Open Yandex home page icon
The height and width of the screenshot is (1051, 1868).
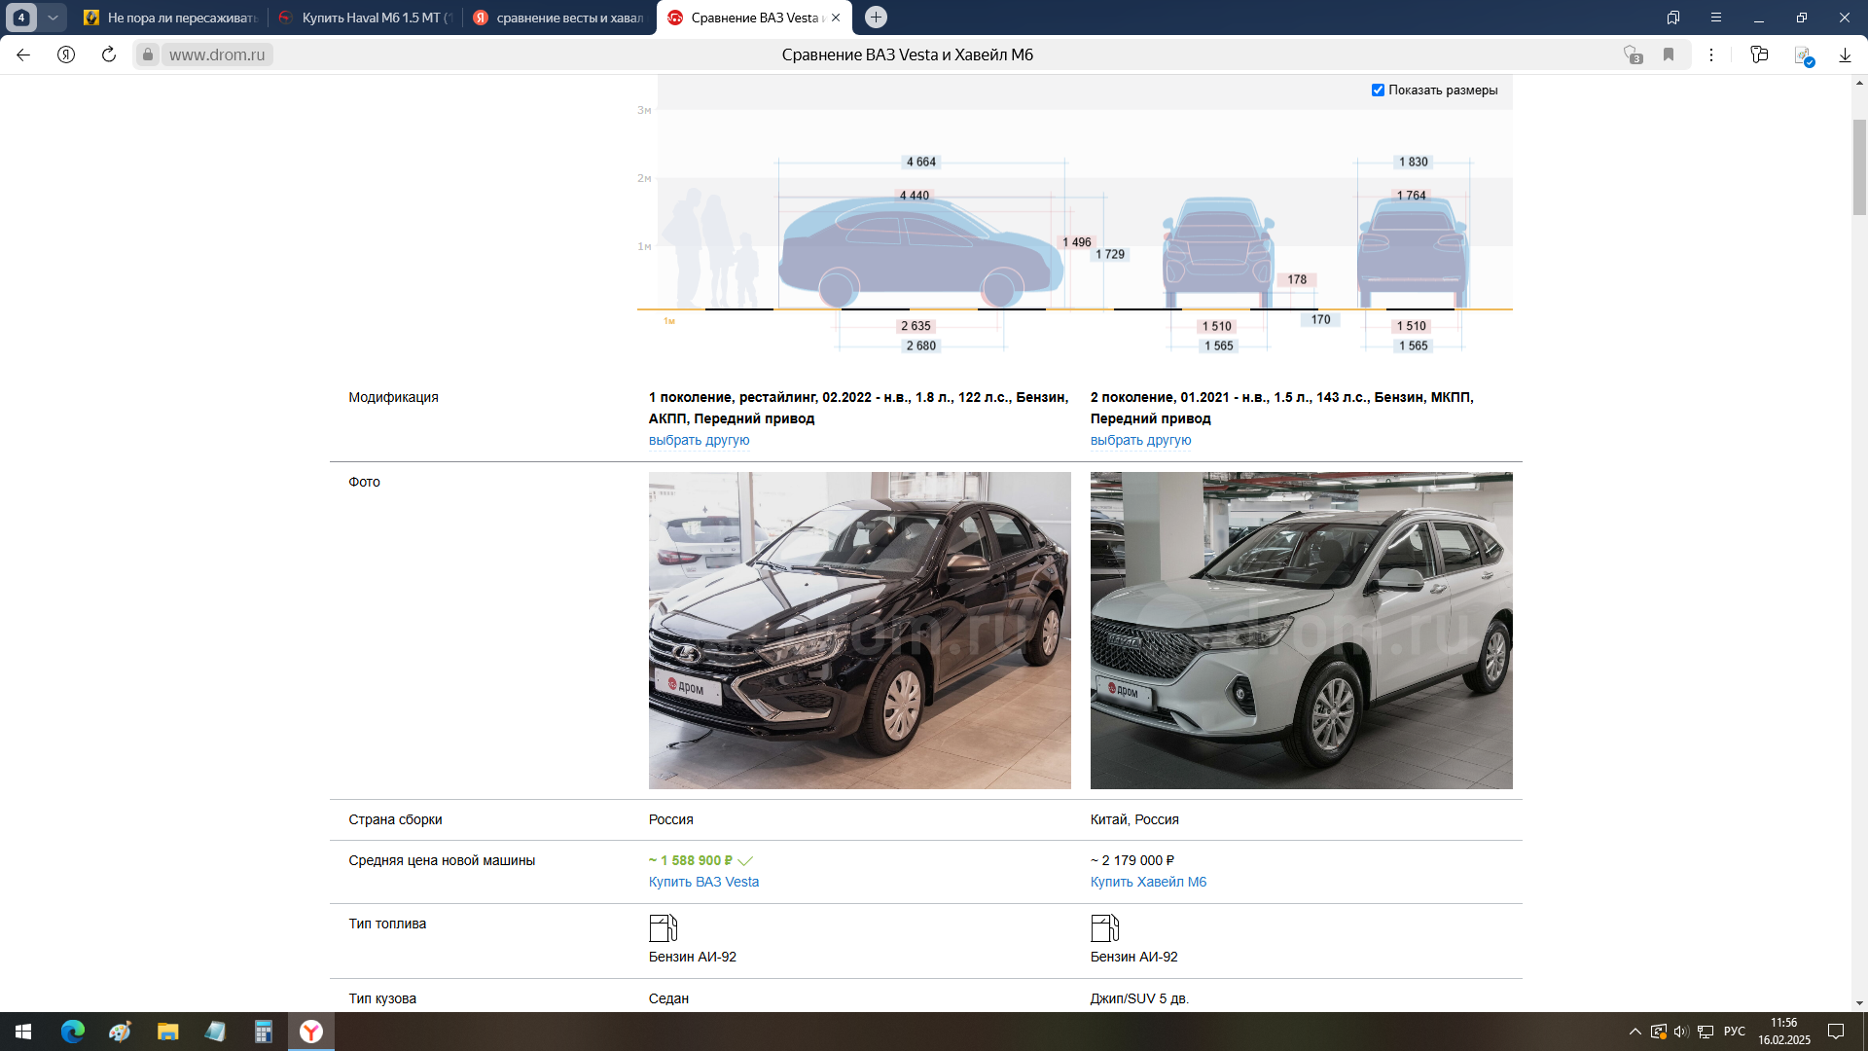tap(66, 54)
